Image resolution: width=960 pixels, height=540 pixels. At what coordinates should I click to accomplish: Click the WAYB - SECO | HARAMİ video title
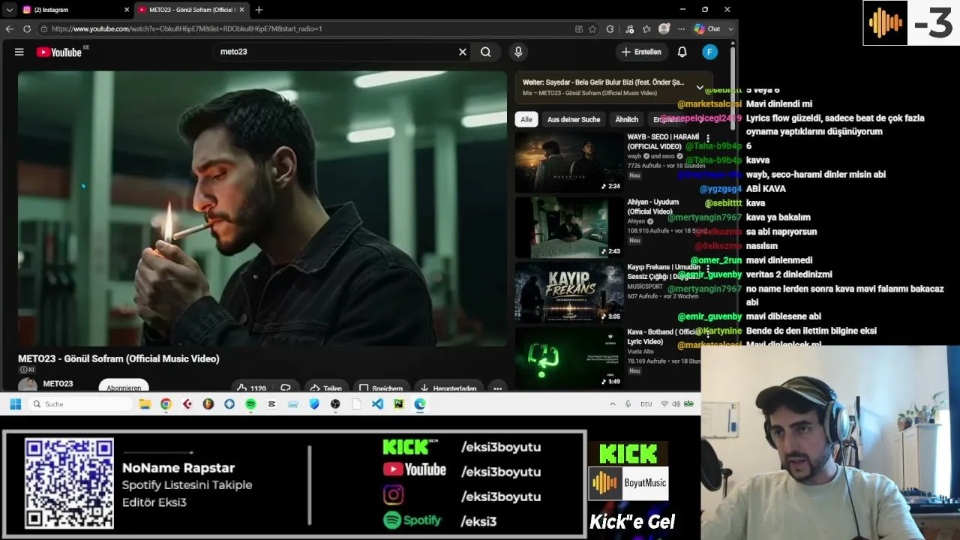[663, 142]
